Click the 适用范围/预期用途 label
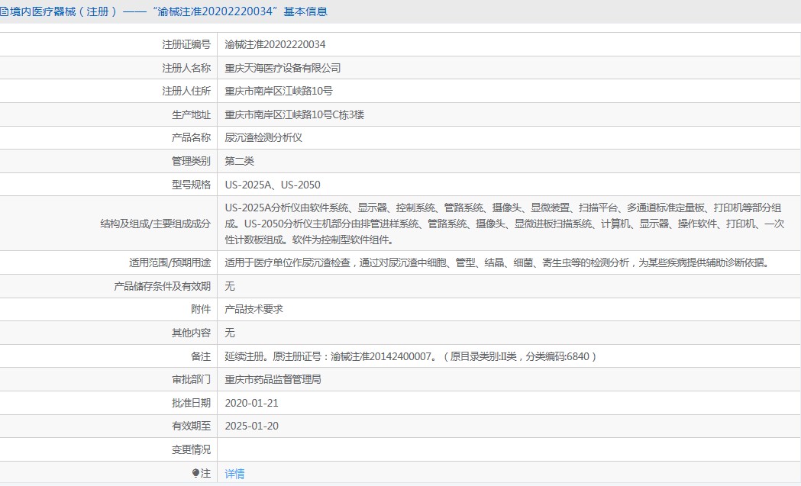801x486 pixels. tap(170, 263)
